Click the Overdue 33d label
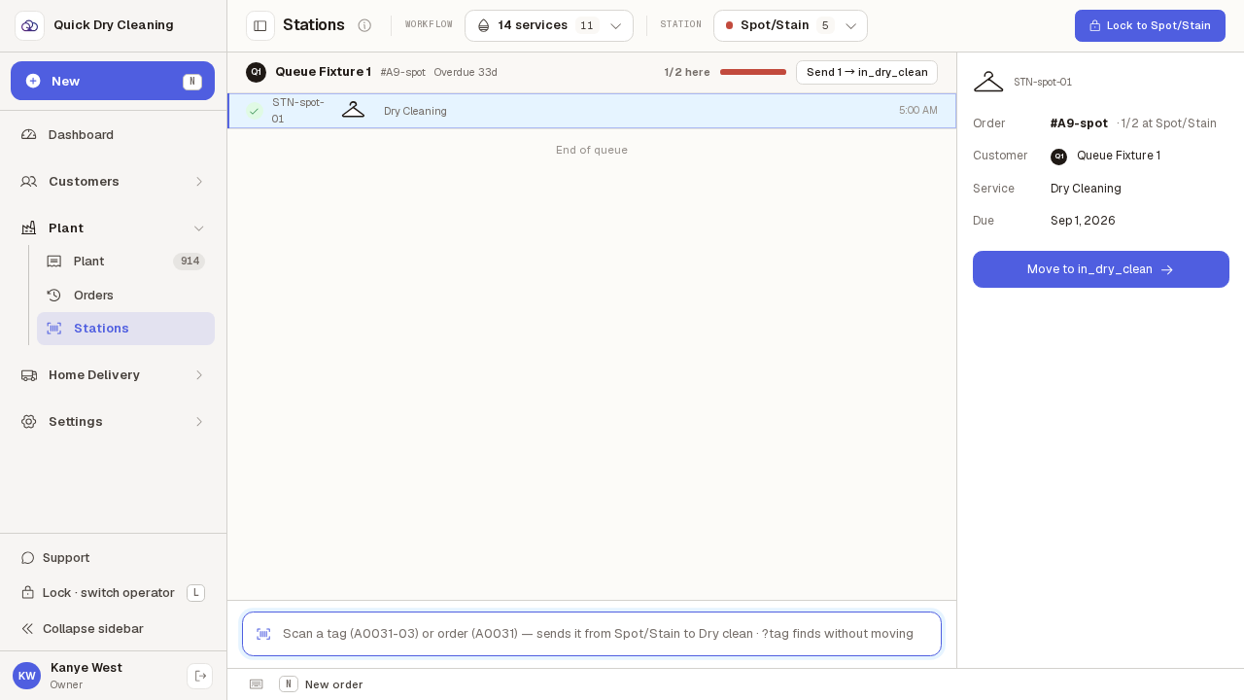This screenshot has width=1244, height=700. pyautogui.click(x=466, y=72)
